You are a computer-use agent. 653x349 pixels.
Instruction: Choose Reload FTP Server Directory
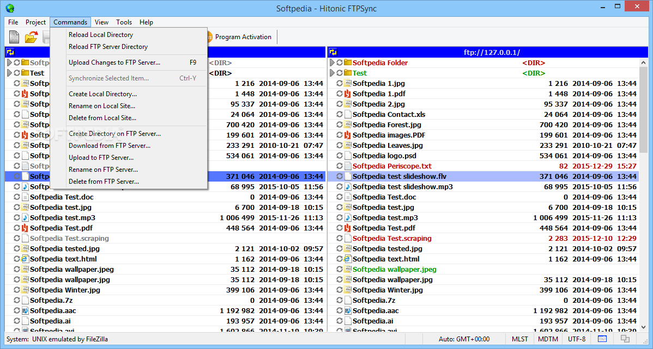point(128,47)
